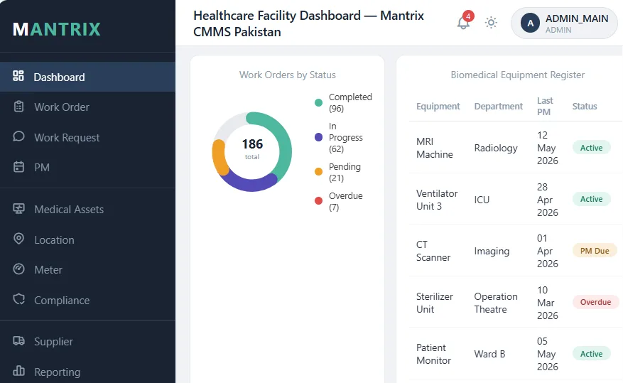Toggle light theme sun icon
Viewport: 623px width, 383px height.
[x=491, y=23]
